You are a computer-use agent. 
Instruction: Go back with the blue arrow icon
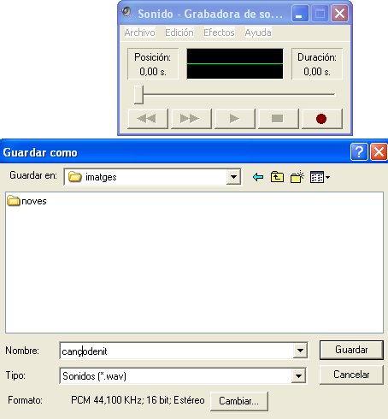[x=258, y=177]
